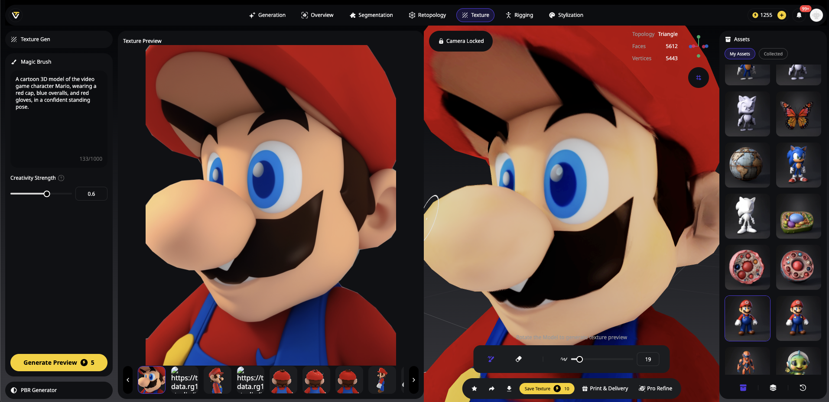Switch to the Overview tab
The width and height of the screenshot is (829, 402).
318,15
